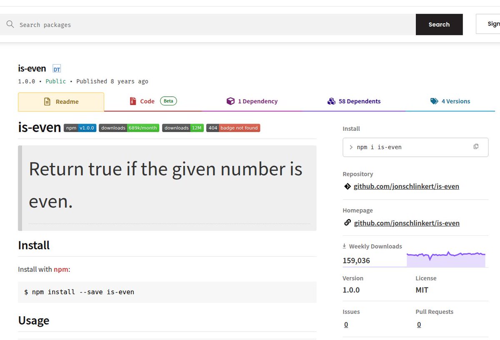
Task: Click the downloads 689k/month badge
Action: click(x=129, y=128)
